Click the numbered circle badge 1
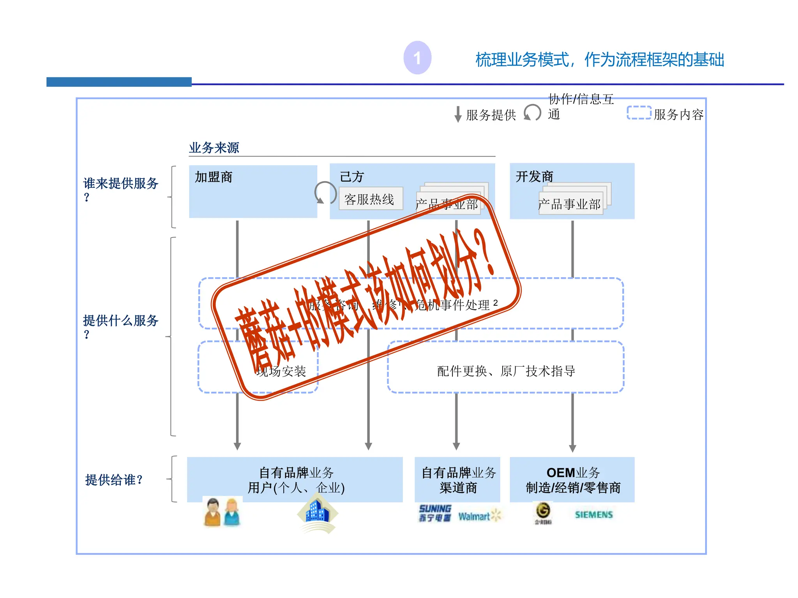798x598 pixels. (x=417, y=58)
